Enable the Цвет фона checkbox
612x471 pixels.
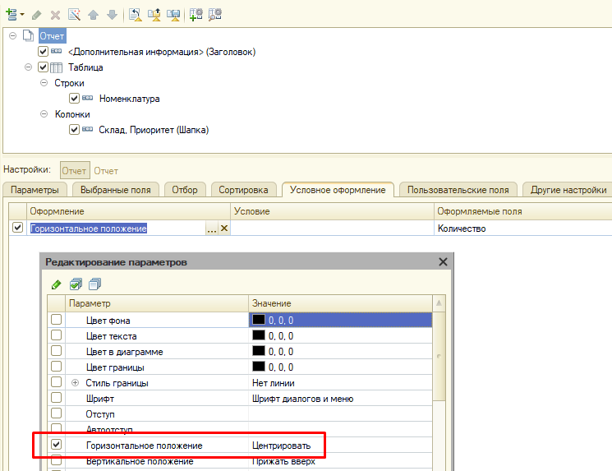[x=56, y=320]
